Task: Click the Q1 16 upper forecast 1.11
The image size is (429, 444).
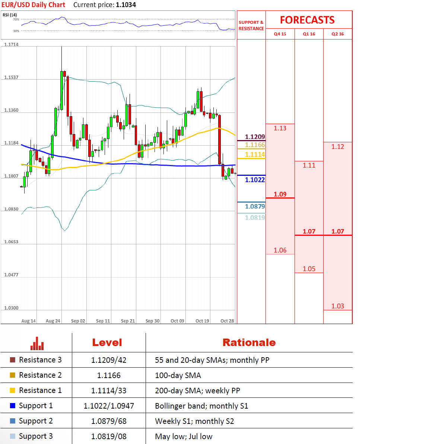Action: pos(309,165)
